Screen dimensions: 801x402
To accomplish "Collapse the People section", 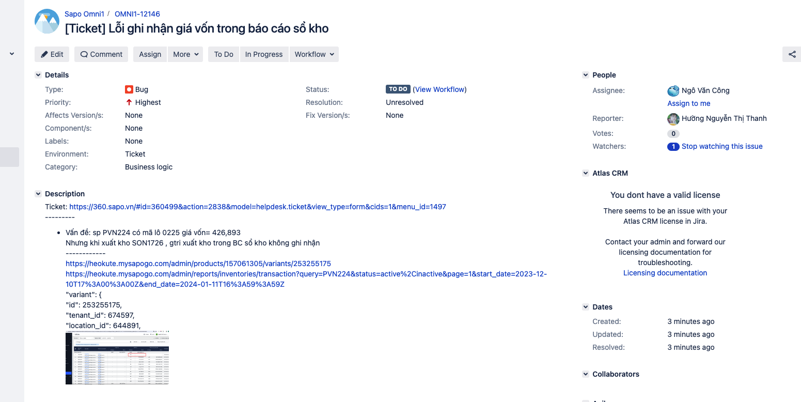I will pyautogui.click(x=586, y=75).
